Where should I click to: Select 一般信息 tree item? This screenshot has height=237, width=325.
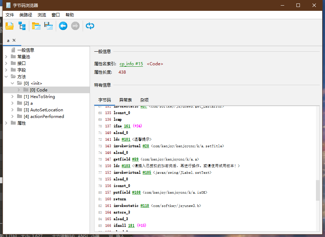pos(26,50)
